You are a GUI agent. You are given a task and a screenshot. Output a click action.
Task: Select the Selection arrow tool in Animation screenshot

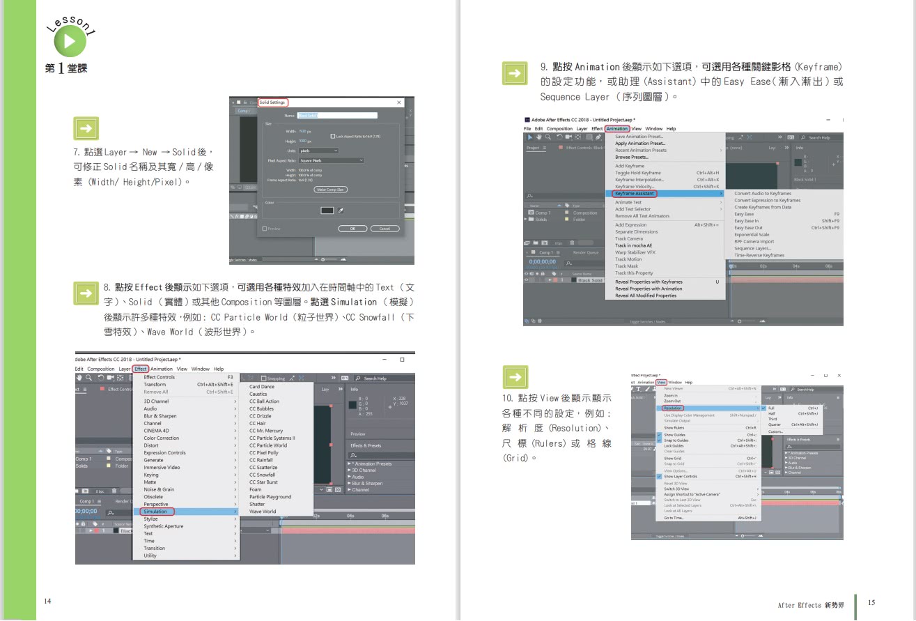click(x=530, y=137)
